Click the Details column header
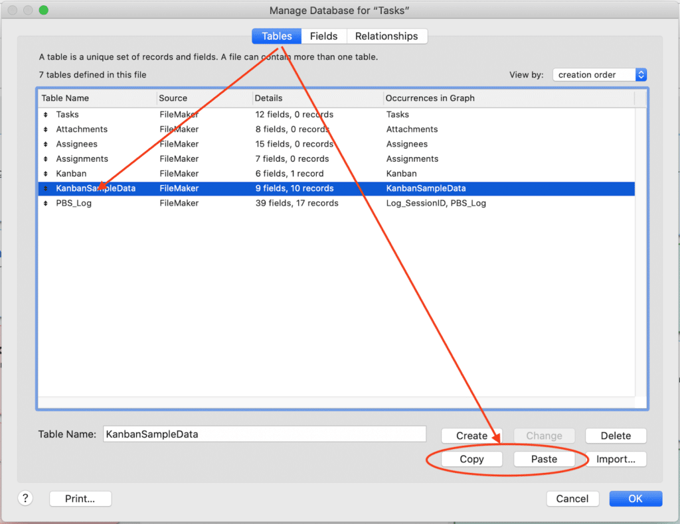The width and height of the screenshot is (680, 524). point(318,98)
